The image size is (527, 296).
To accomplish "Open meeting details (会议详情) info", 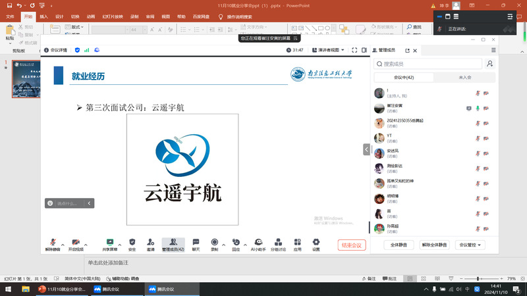I will pos(56,50).
